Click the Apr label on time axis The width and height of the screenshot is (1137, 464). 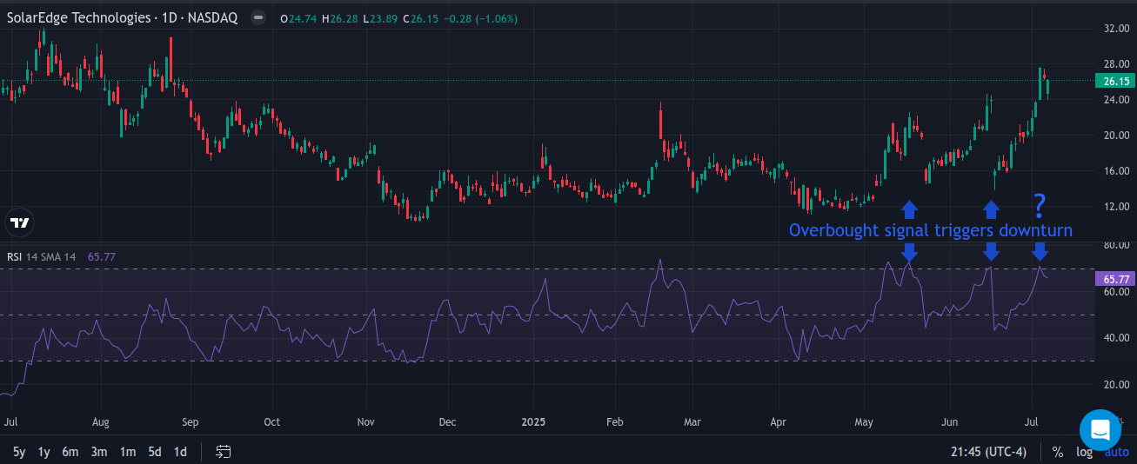coord(779,422)
